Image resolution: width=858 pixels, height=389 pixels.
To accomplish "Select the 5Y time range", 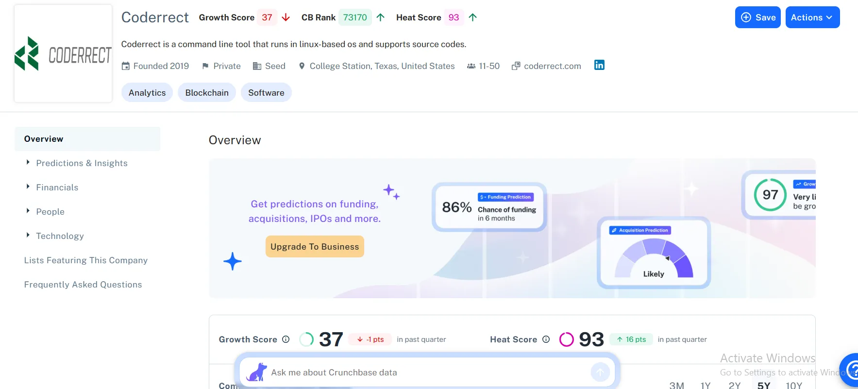I will tap(764, 385).
